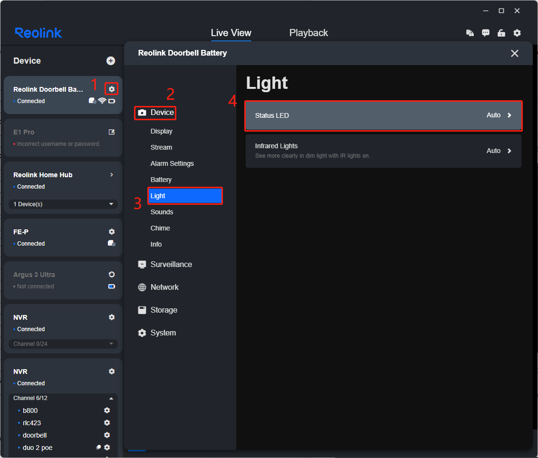Click battery icon on Argus 3 Ultra
This screenshot has width=538, height=458.
(x=112, y=286)
